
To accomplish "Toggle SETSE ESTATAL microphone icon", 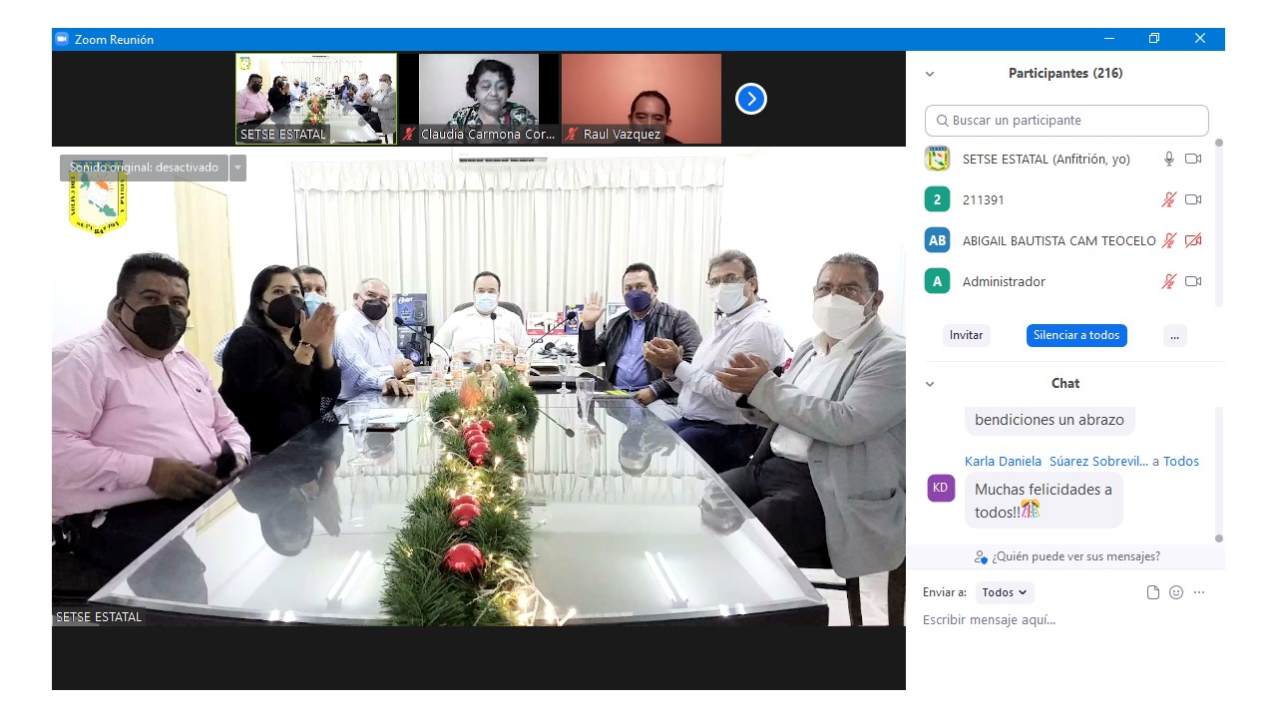I will pos(1168,159).
